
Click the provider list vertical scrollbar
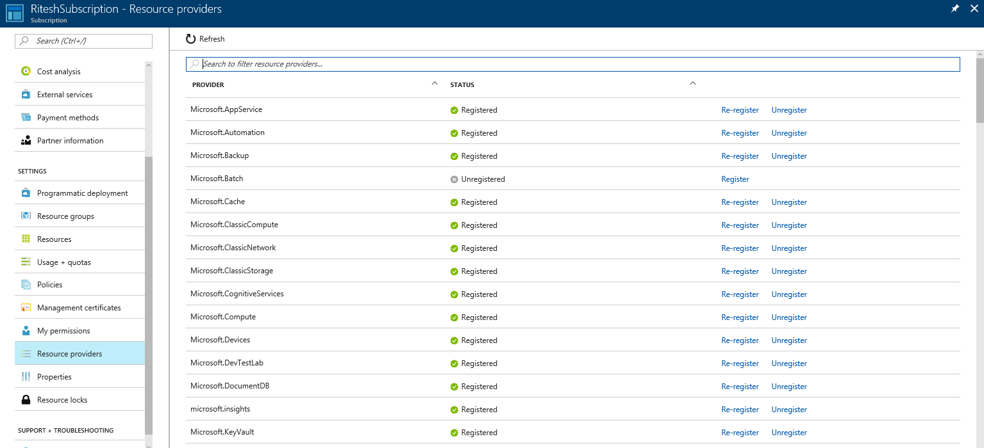click(980, 90)
